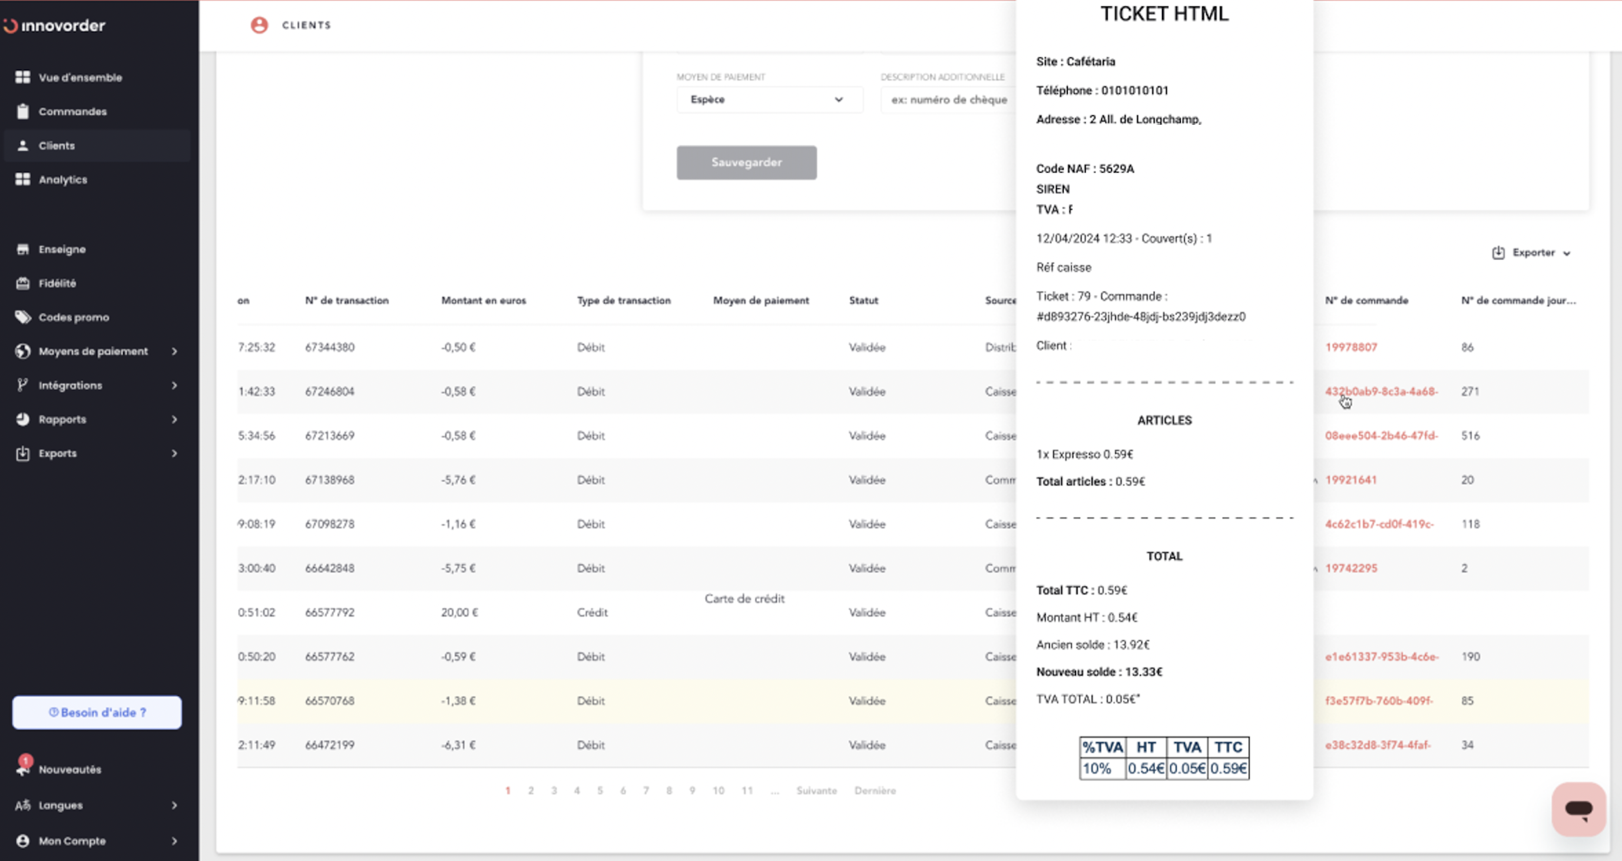Click the Sauvegarder button
1622x861 pixels.
point(746,162)
